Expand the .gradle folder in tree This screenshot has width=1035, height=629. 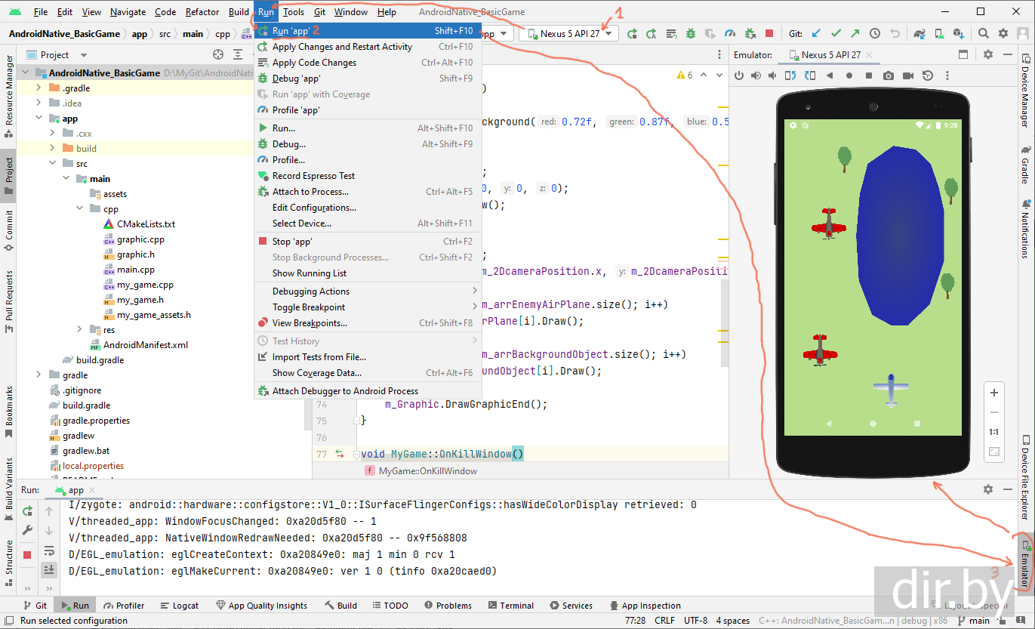point(39,88)
